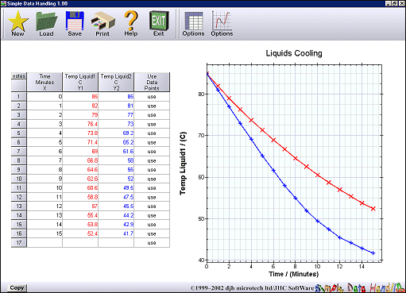The height and width of the screenshot is (293, 406).
Task: Click Liquid1 cell value 71.4
Action: click(80, 142)
